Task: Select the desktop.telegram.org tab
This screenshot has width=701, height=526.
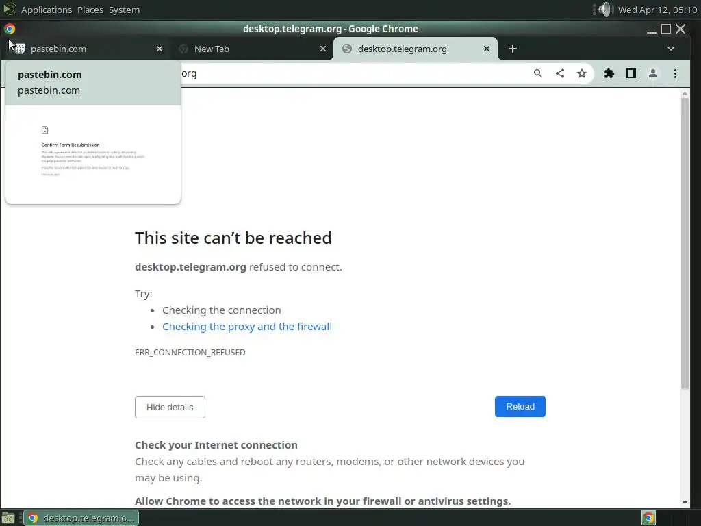Action: click(415, 49)
